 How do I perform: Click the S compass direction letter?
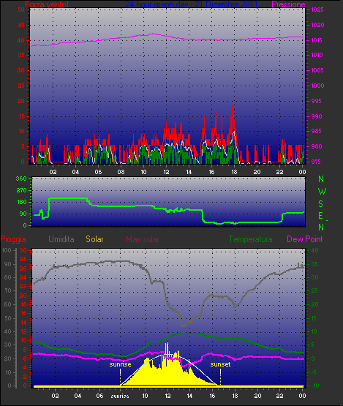click(321, 204)
